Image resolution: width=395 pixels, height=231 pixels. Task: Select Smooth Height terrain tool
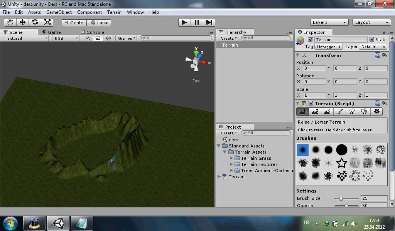(x=327, y=112)
